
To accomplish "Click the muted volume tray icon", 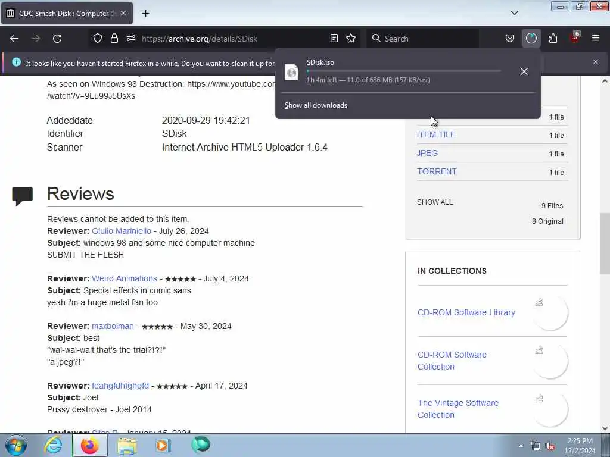I will coord(550,446).
